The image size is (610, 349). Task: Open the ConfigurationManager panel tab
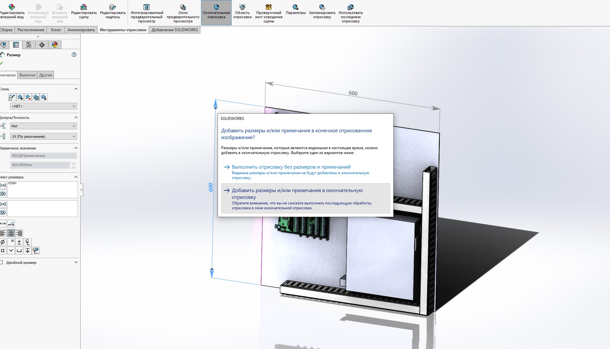click(29, 45)
